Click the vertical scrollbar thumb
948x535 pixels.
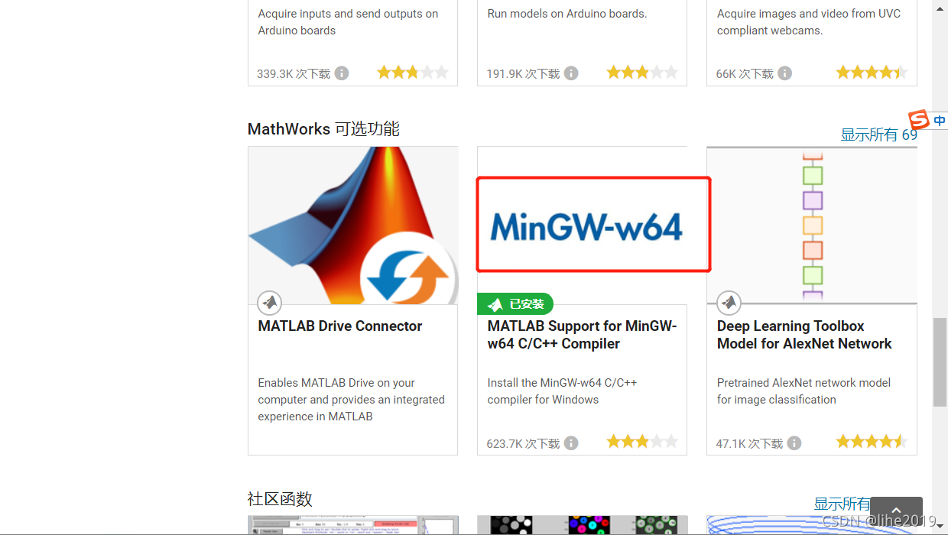[940, 362]
